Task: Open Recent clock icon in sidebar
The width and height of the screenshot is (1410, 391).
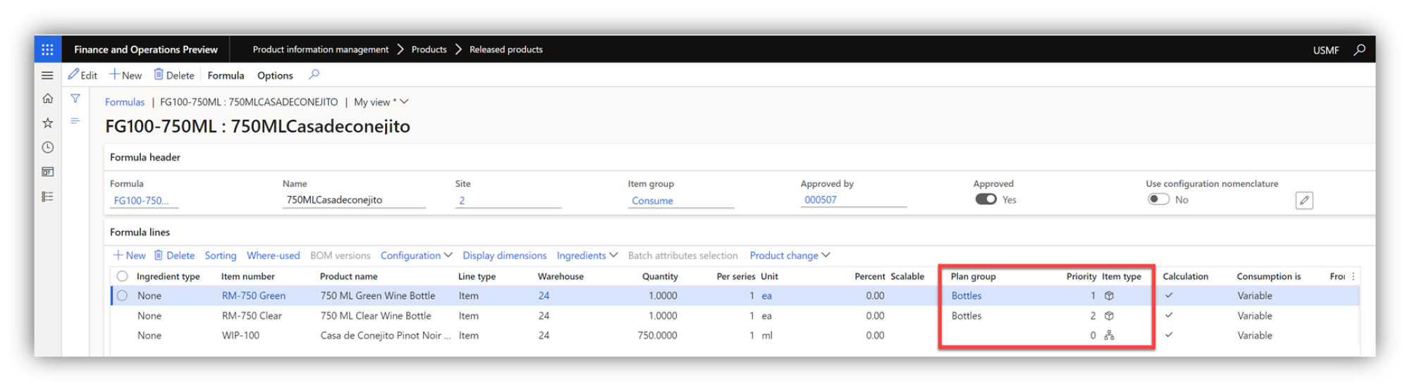Action: click(x=47, y=147)
